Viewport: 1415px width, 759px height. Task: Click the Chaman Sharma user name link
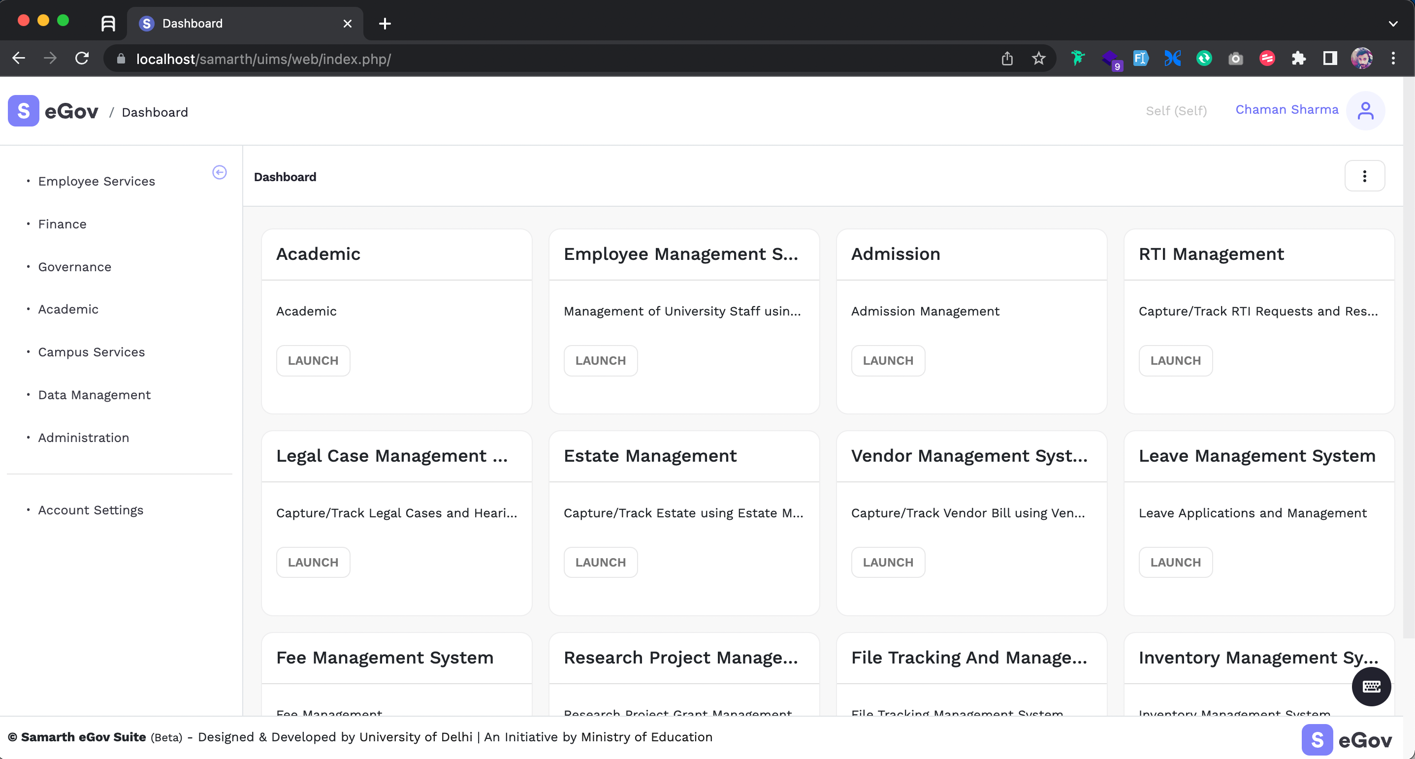pos(1286,110)
